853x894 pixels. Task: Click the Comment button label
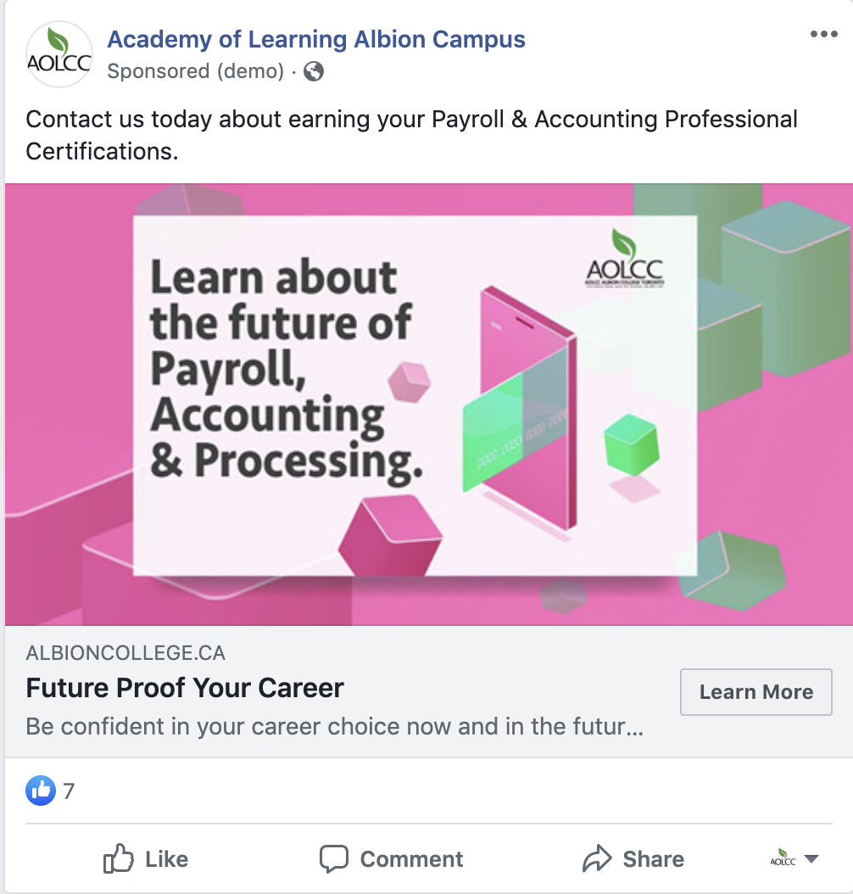pyautogui.click(x=411, y=859)
